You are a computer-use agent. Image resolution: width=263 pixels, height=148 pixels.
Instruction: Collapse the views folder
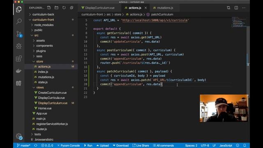coord(40,88)
